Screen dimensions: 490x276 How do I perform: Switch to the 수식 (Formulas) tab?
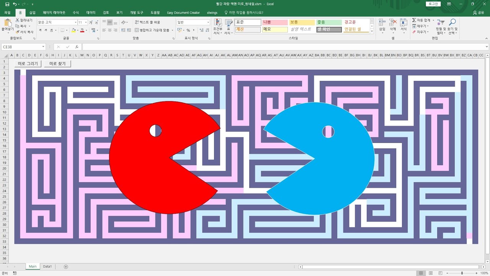[x=76, y=13]
